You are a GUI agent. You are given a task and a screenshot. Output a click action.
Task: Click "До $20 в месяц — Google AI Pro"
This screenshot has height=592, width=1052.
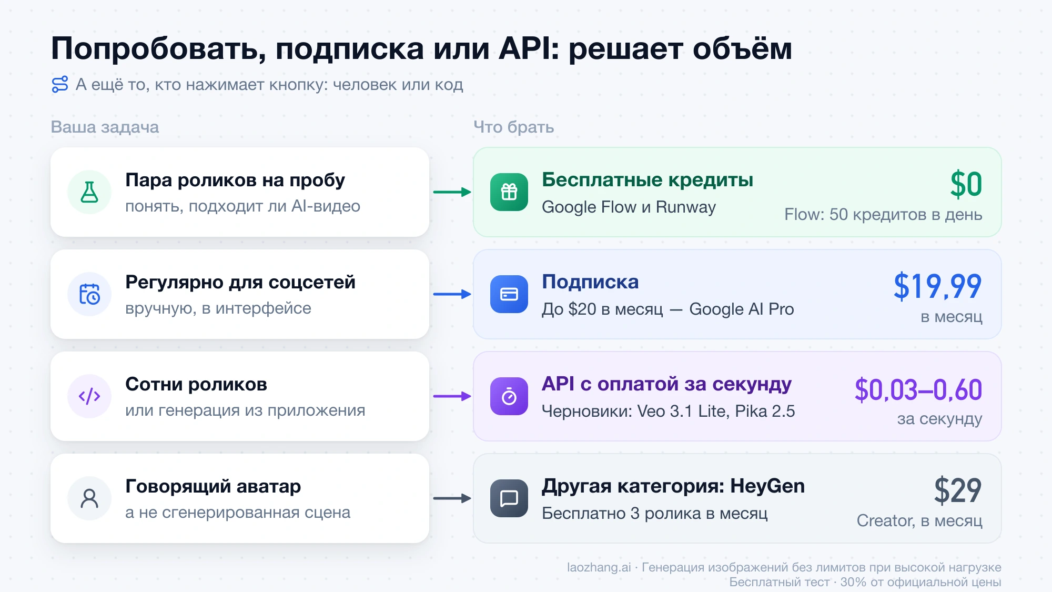[668, 309]
